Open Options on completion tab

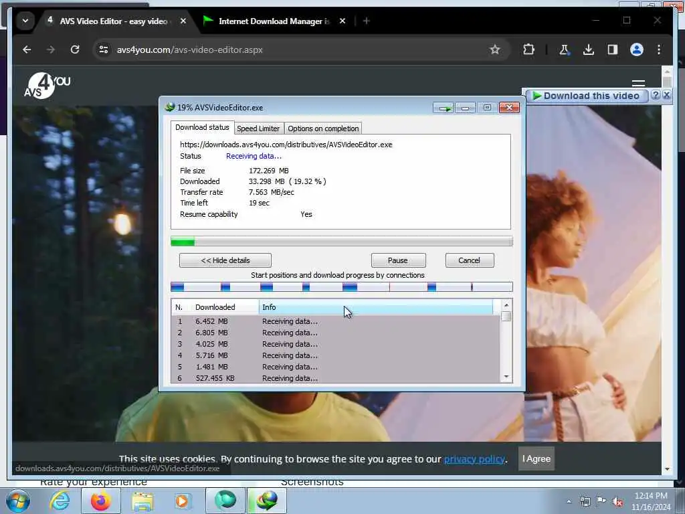[323, 128]
